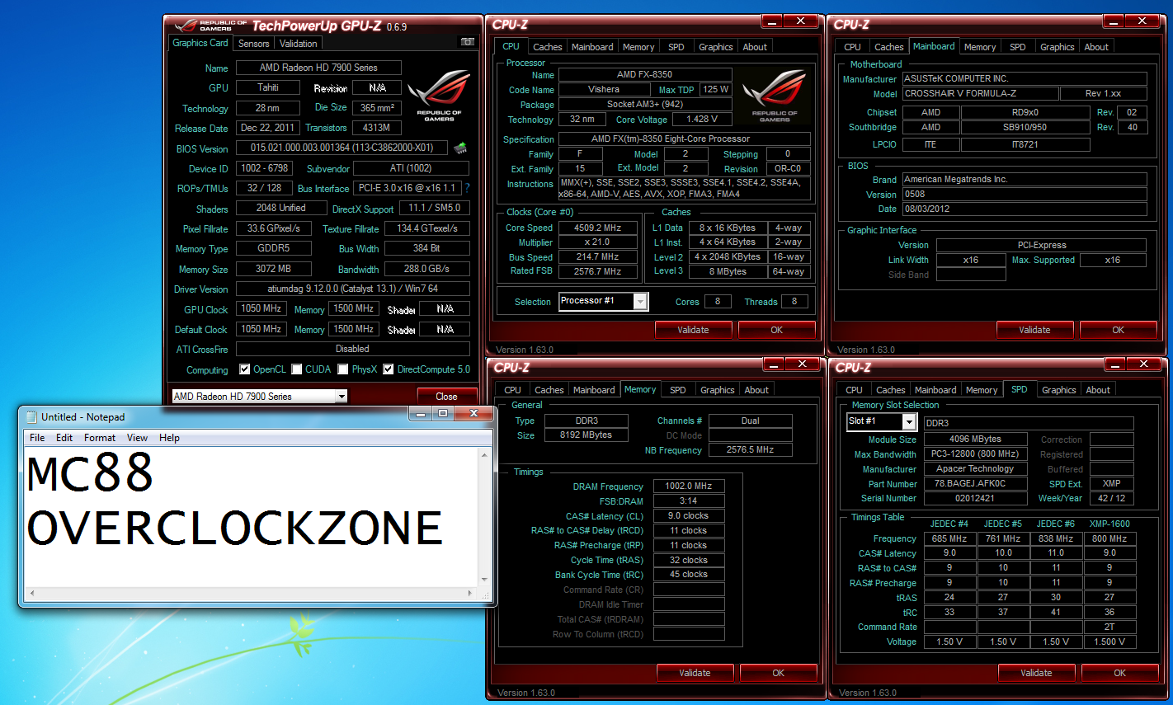1173x705 pixels.
Task: Select the Graphics Card tab in GPU-Z
Action: [x=200, y=43]
